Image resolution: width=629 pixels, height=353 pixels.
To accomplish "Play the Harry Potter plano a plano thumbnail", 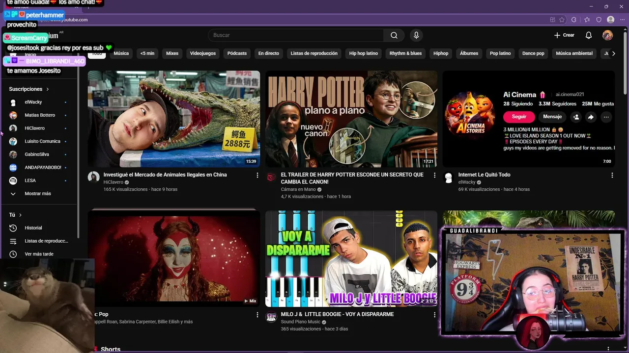I will (351, 119).
